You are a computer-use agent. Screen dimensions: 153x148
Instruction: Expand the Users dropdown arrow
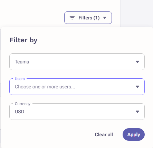pos(137,87)
